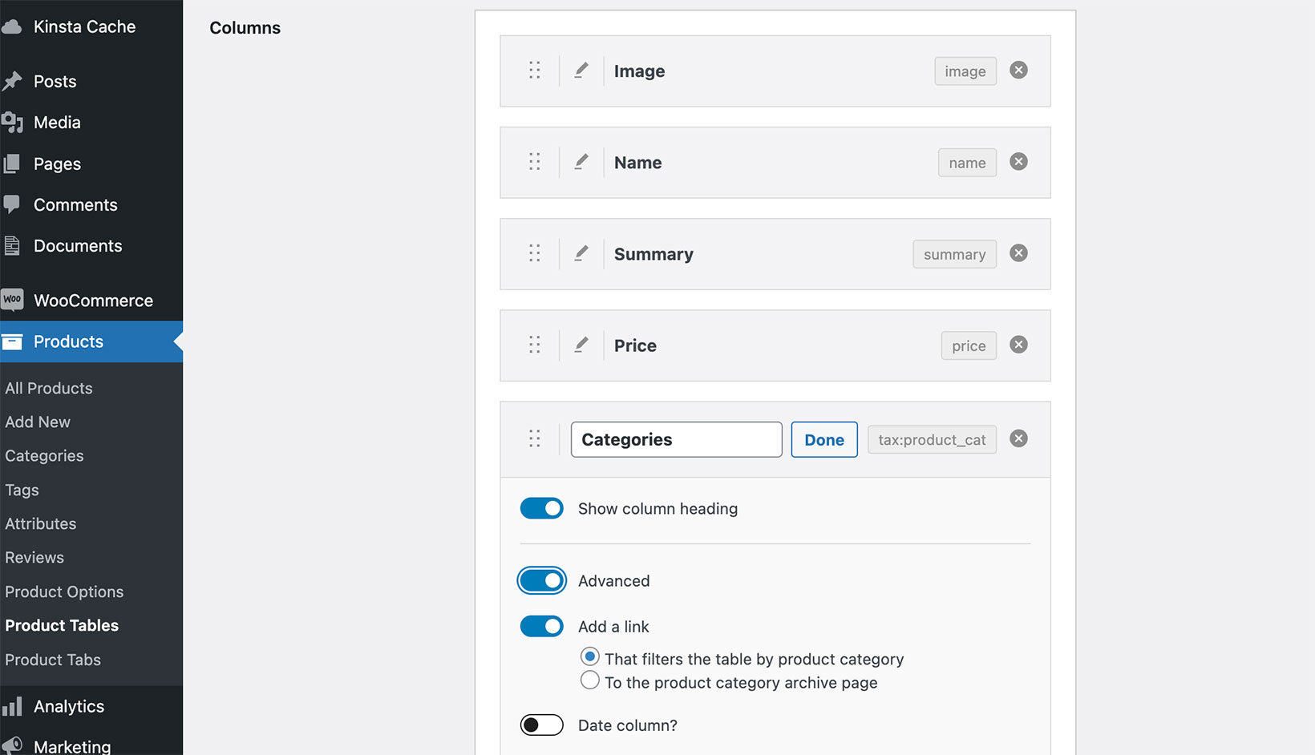Click inside the Categories name input field

click(x=676, y=439)
